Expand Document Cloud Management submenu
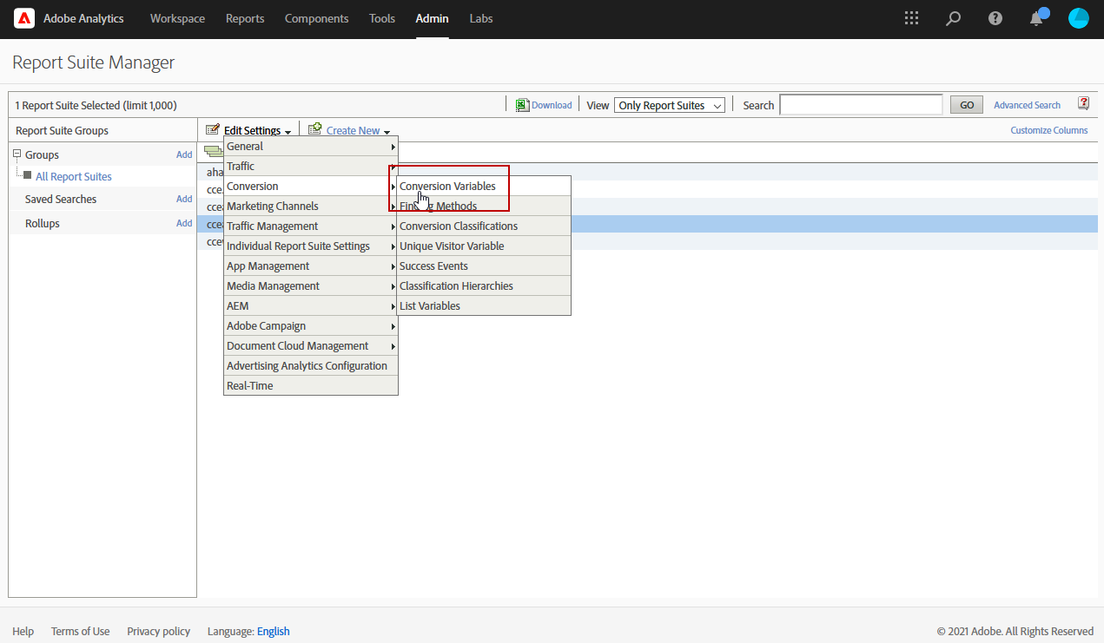 coord(311,346)
